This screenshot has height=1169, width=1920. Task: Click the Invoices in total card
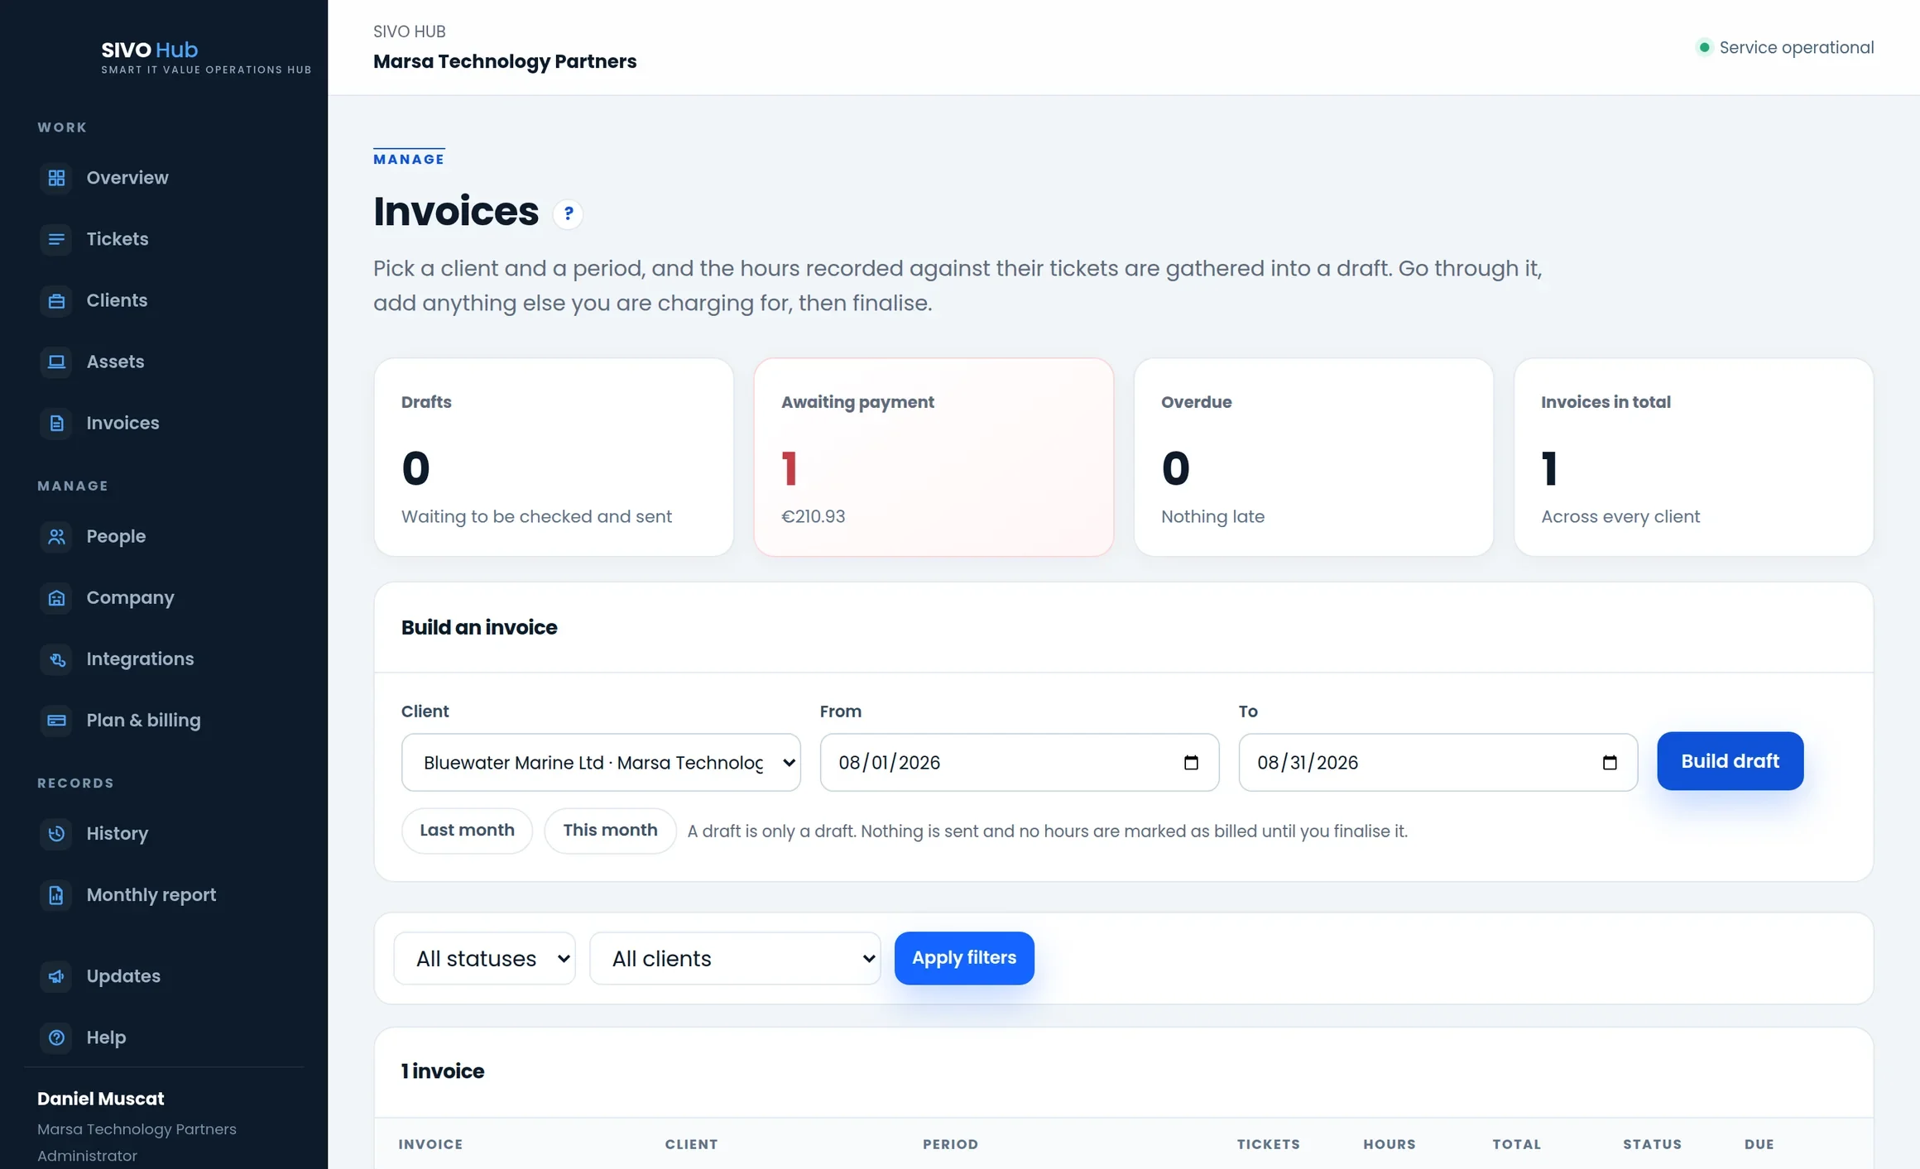pos(1693,457)
